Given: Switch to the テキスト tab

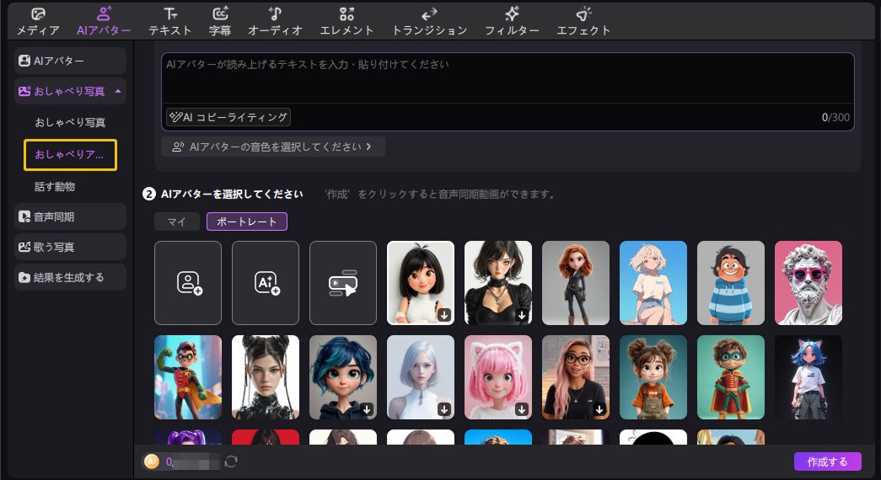Looking at the screenshot, I should click(x=169, y=22).
